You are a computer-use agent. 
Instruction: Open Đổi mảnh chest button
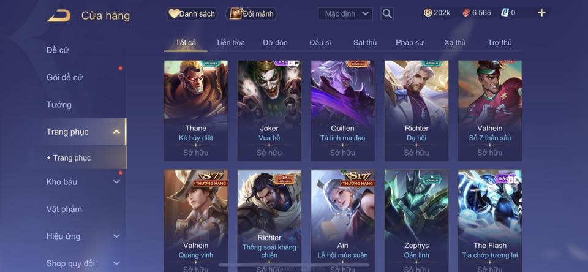(x=252, y=14)
